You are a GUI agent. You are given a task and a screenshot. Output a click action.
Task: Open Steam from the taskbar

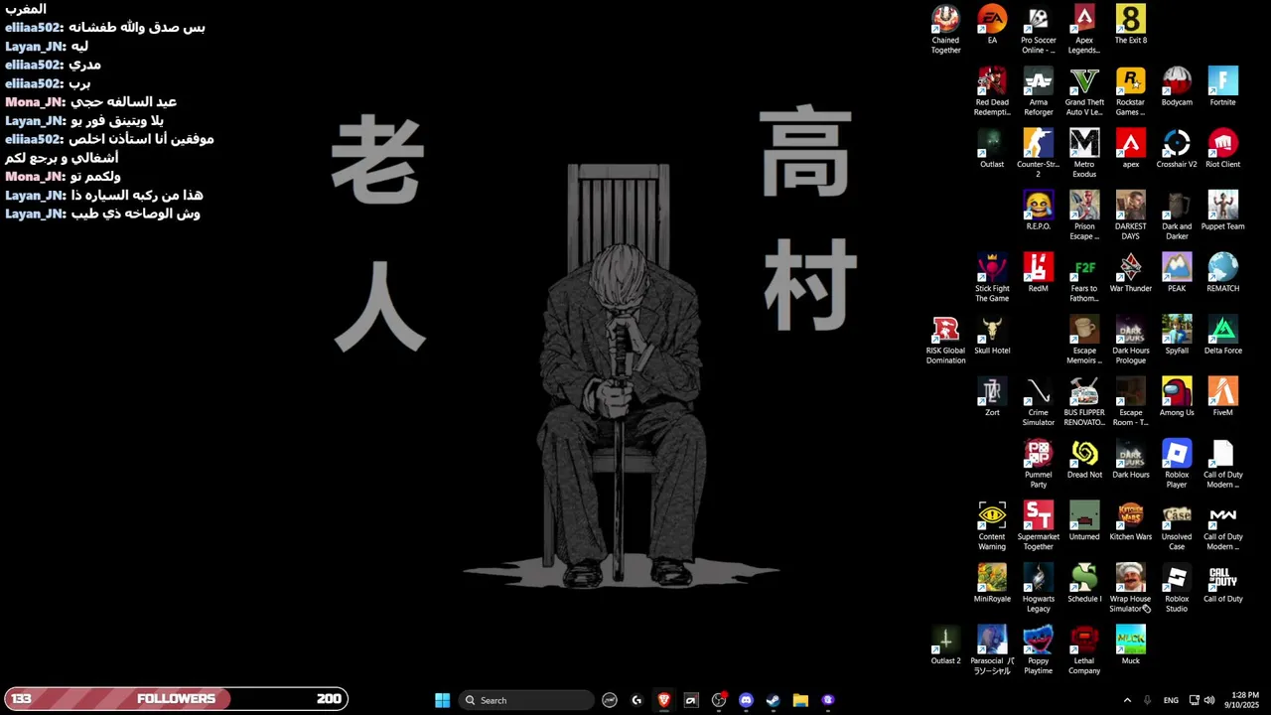(773, 700)
